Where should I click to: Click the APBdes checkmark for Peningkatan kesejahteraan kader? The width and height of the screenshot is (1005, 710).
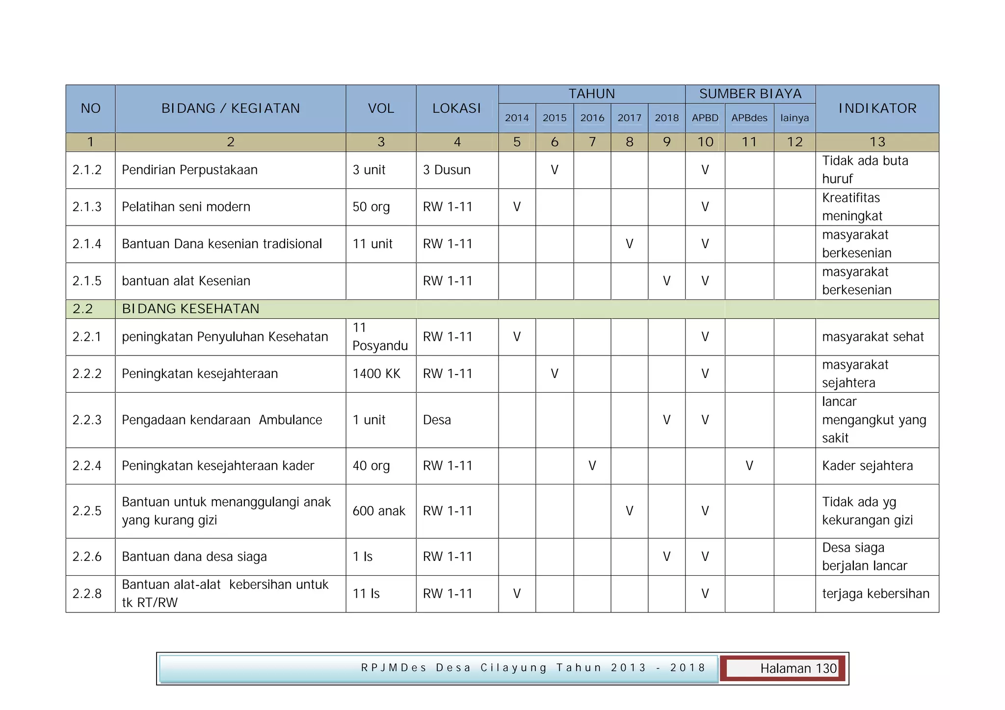[x=749, y=465]
